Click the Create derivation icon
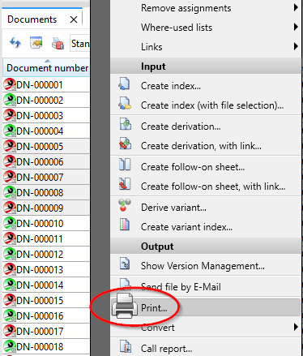This screenshot has width=303, height=356. click(x=126, y=125)
